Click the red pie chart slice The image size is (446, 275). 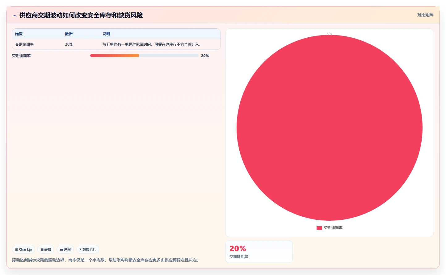tap(330, 128)
